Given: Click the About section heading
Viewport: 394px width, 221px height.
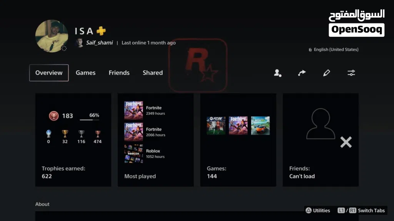Looking at the screenshot, I should click(x=42, y=204).
